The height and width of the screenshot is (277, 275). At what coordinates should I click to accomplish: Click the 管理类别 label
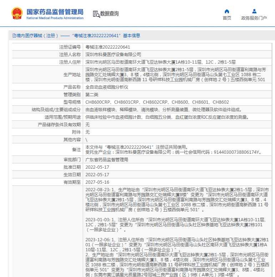pos(72,95)
